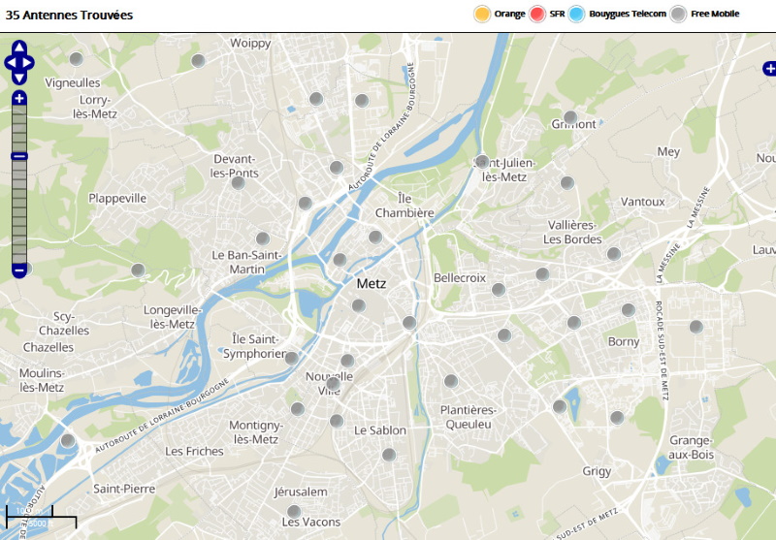The width and height of the screenshot is (776, 540).
Task: Toggle the Free Mobile operator filter
Action: pos(679,14)
